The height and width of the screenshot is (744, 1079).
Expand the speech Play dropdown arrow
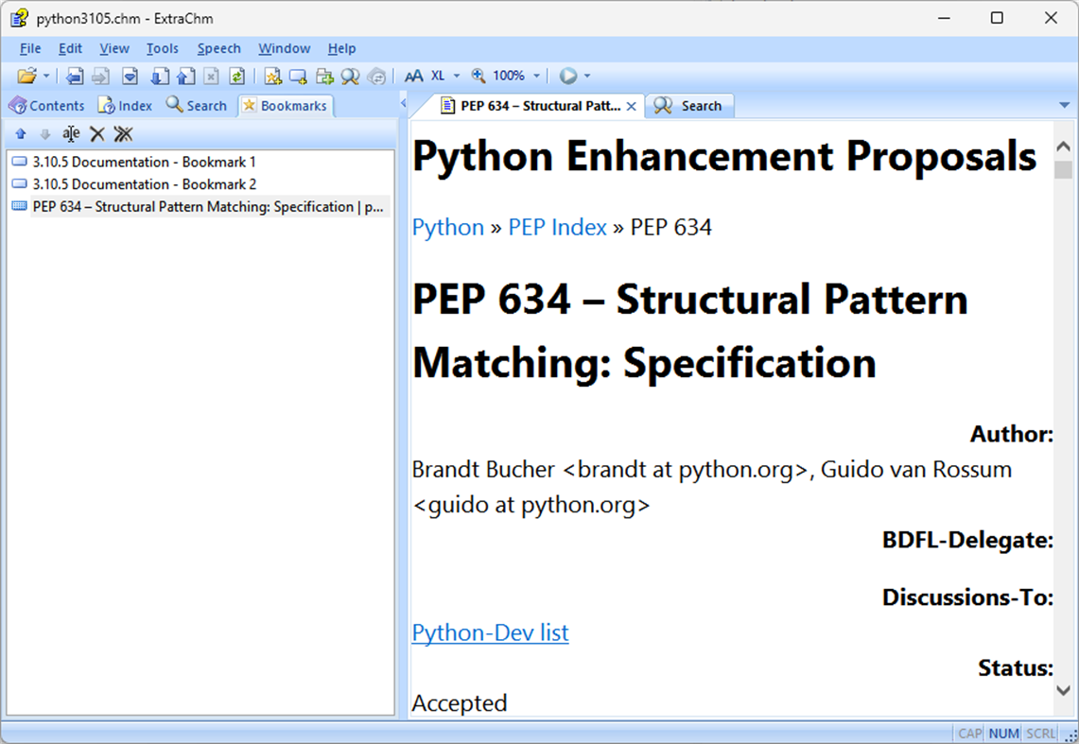coord(587,77)
